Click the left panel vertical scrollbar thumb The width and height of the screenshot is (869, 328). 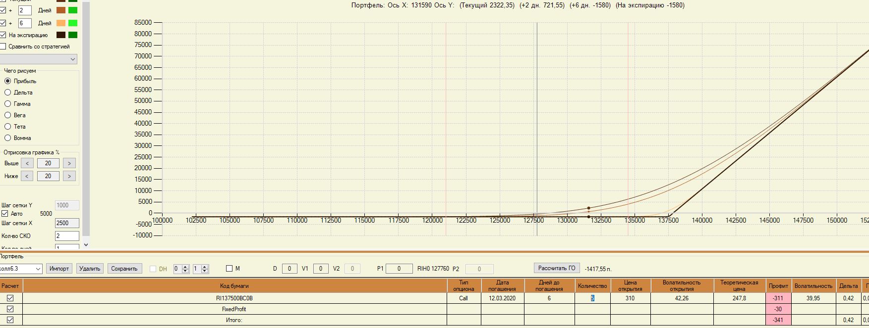tap(86, 119)
